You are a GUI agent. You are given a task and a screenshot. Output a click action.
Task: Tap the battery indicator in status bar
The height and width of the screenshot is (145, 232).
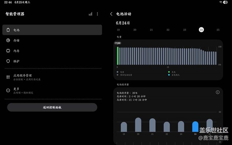tap(226, 2)
